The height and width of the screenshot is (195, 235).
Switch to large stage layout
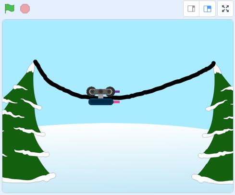[x=207, y=9]
